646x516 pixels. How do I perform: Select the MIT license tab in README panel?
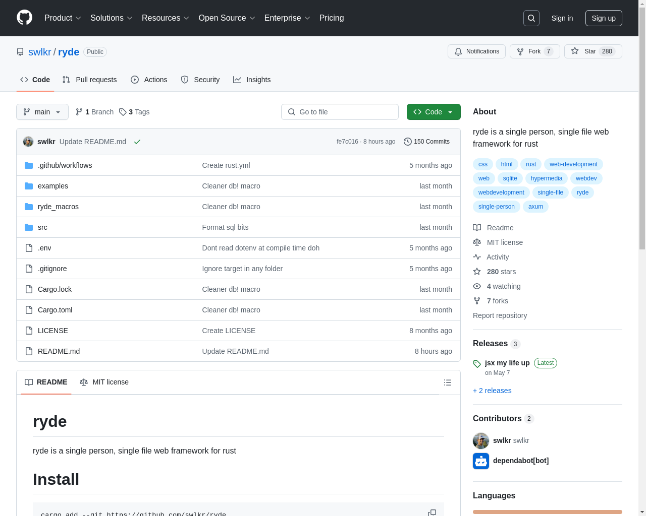104,382
